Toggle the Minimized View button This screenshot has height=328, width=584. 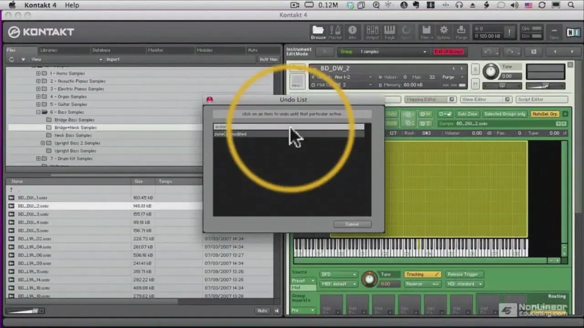pyautogui.click(x=554, y=32)
